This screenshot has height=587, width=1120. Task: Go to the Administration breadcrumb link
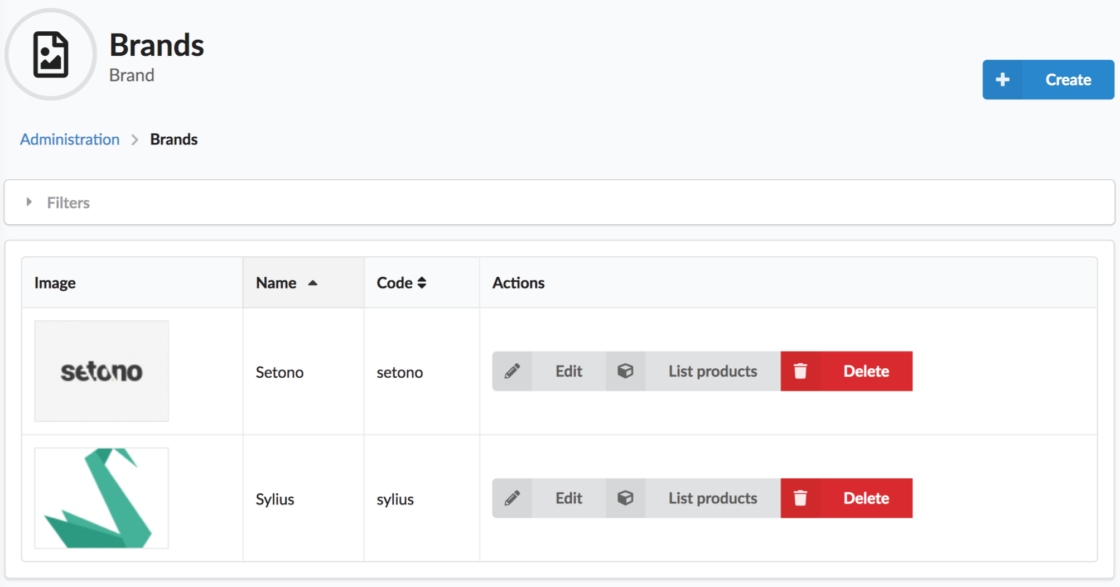coord(70,139)
